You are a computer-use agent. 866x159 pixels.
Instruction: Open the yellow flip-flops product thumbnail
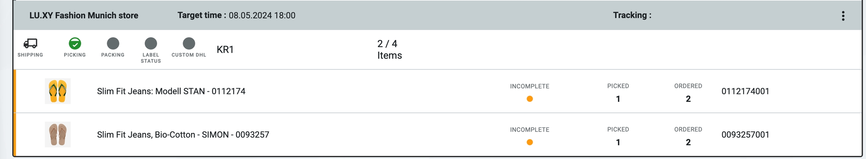(58, 91)
